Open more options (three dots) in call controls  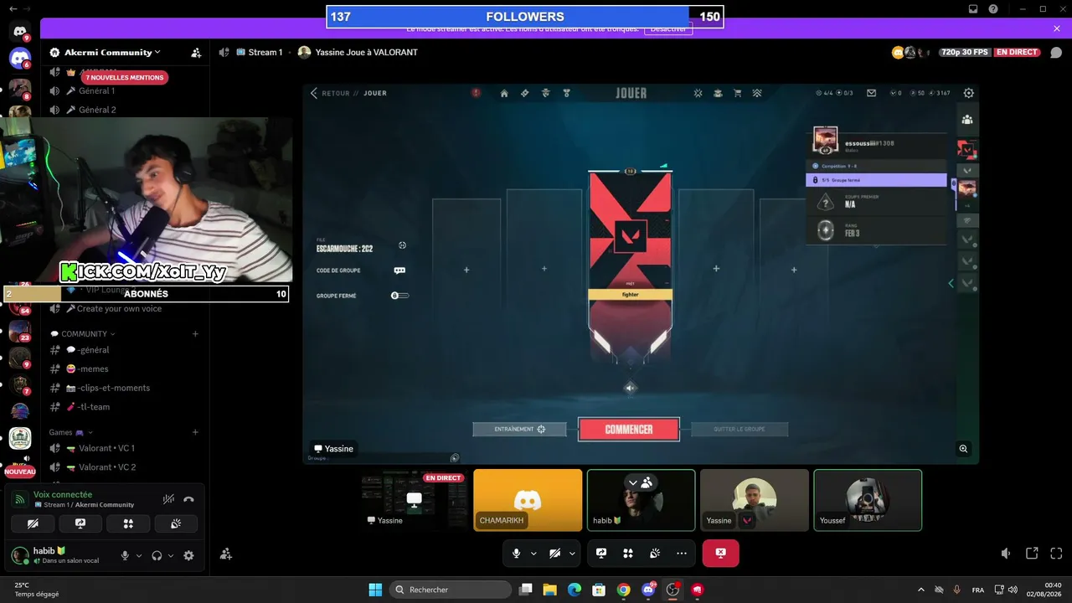pos(682,554)
